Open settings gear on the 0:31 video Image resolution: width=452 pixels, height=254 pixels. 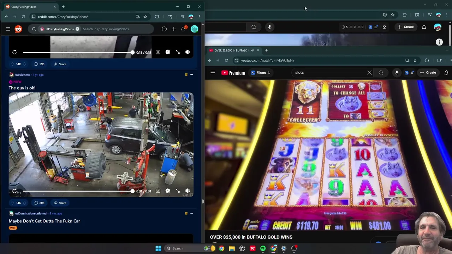[168, 191]
